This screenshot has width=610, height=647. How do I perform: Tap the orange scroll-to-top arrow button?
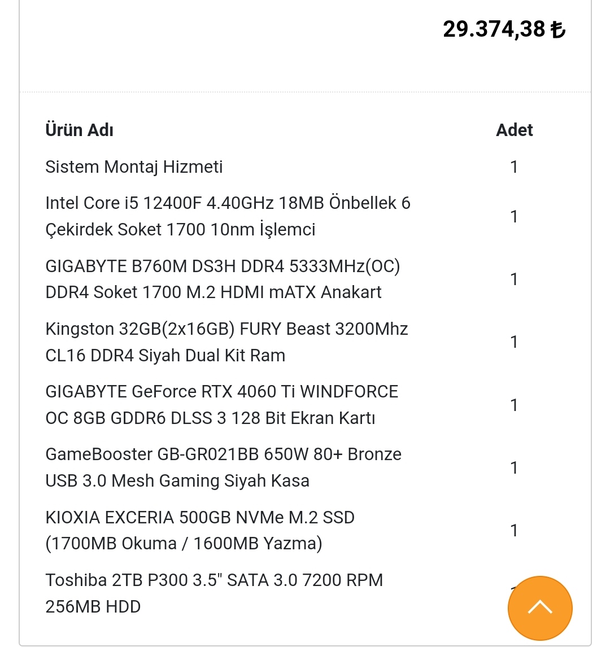click(x=540, y=608)
